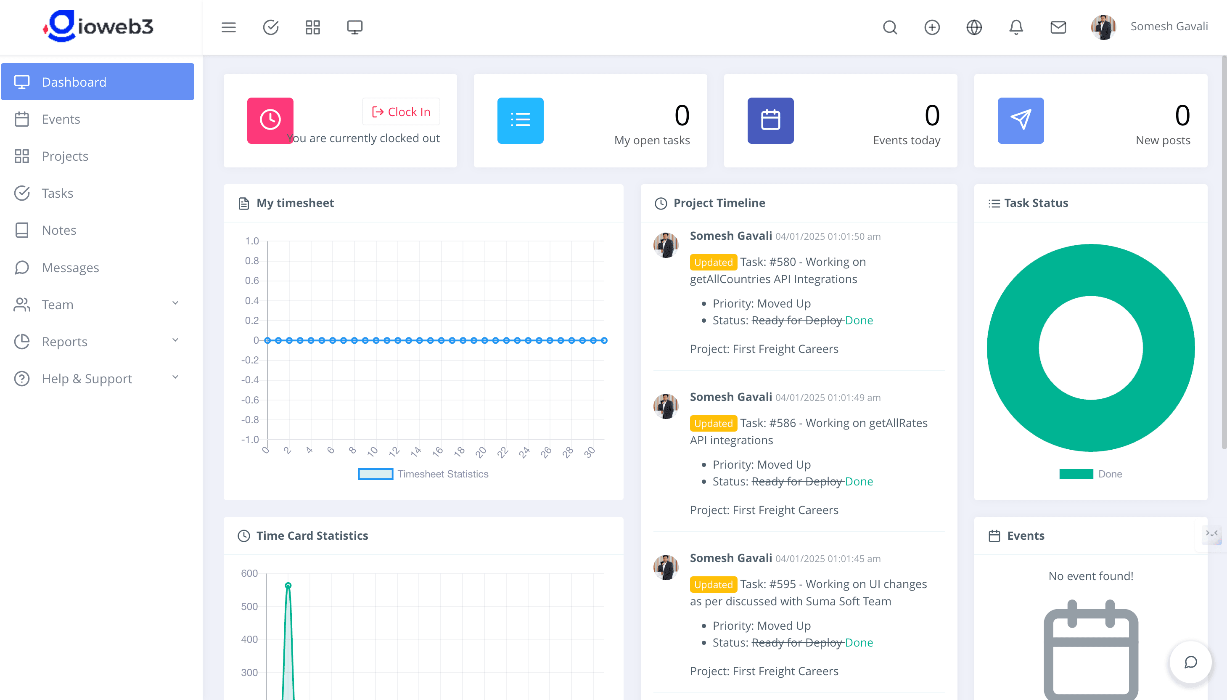The height and width of the screenshot is (700, 1227).
Task: Open Events in the sidebar
Action: (x=61, y=119)
